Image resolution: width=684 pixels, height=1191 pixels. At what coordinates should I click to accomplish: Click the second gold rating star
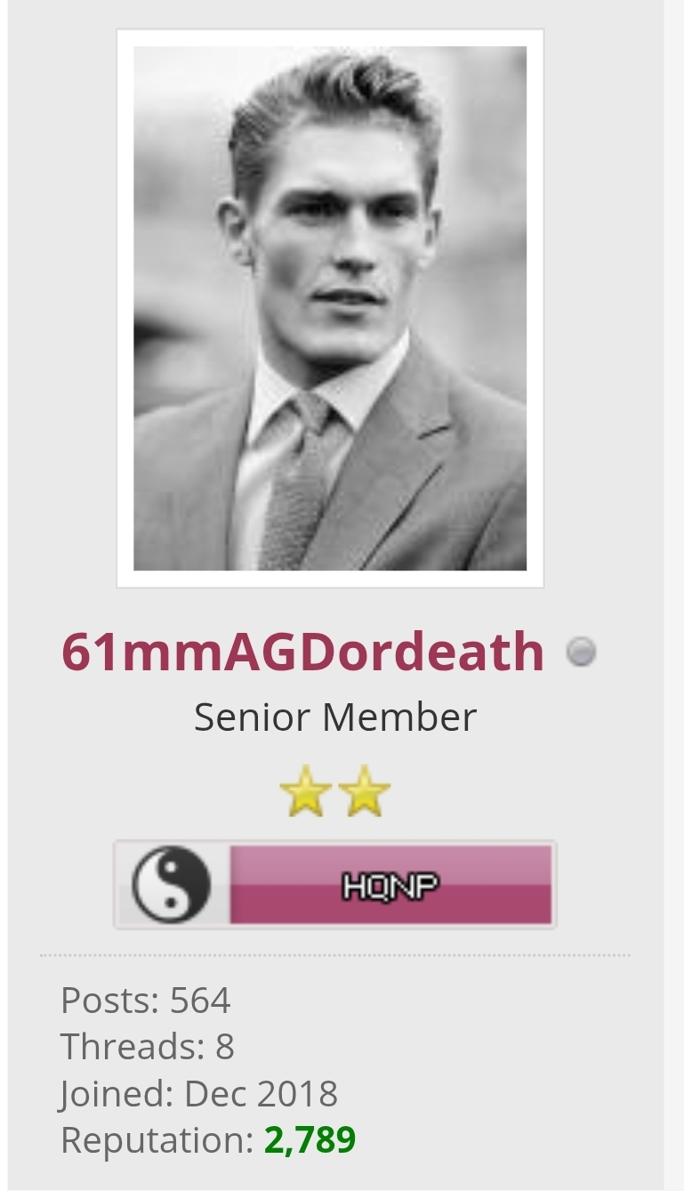tap(364, 790)
